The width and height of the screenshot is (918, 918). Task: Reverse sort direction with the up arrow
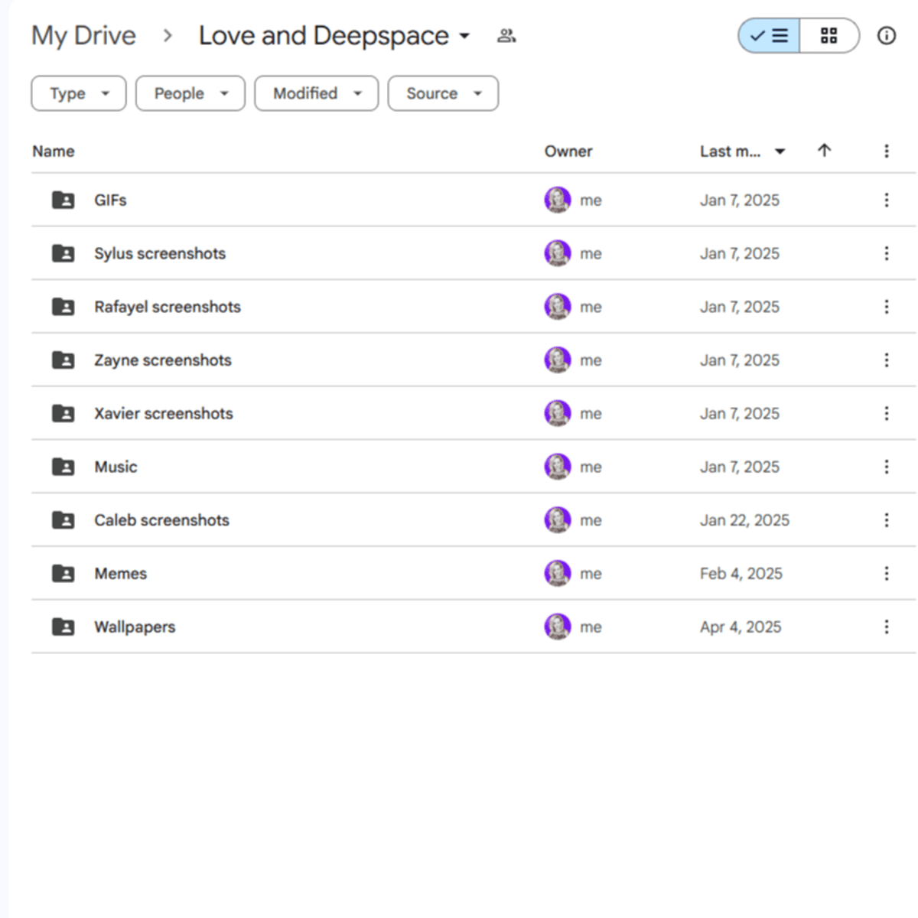click(824, 151)
